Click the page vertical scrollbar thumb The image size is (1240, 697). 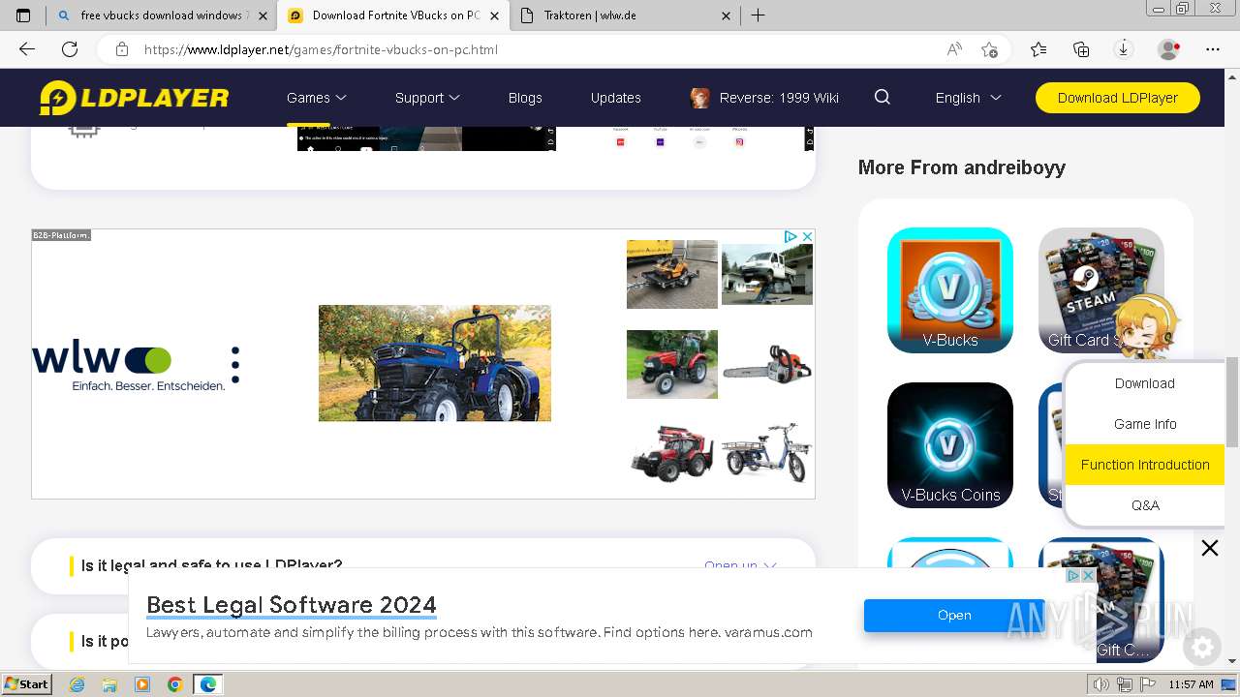coord(1232,401)
